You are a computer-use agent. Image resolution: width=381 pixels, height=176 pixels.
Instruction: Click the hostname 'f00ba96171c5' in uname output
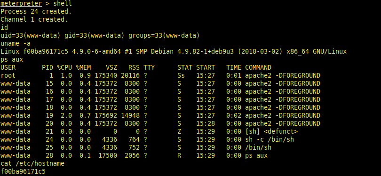point(46,52)
